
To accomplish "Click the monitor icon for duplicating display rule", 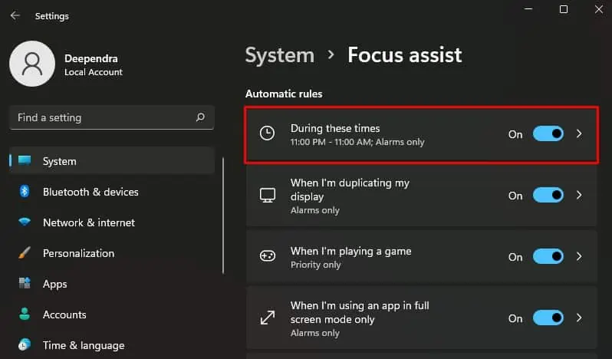I will click(x=268, y=195).
